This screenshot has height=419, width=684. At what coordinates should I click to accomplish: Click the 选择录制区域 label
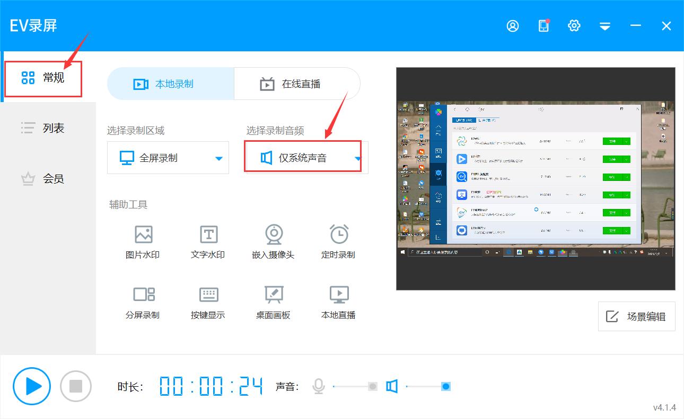pyautogui.click(x=136, y=130)
